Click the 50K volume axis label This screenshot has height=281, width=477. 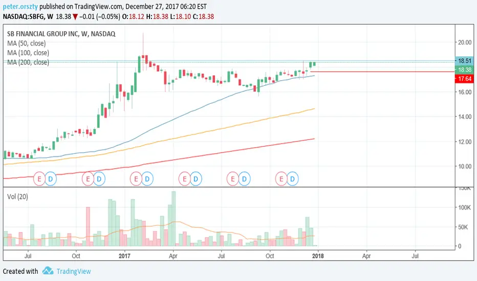463,227
